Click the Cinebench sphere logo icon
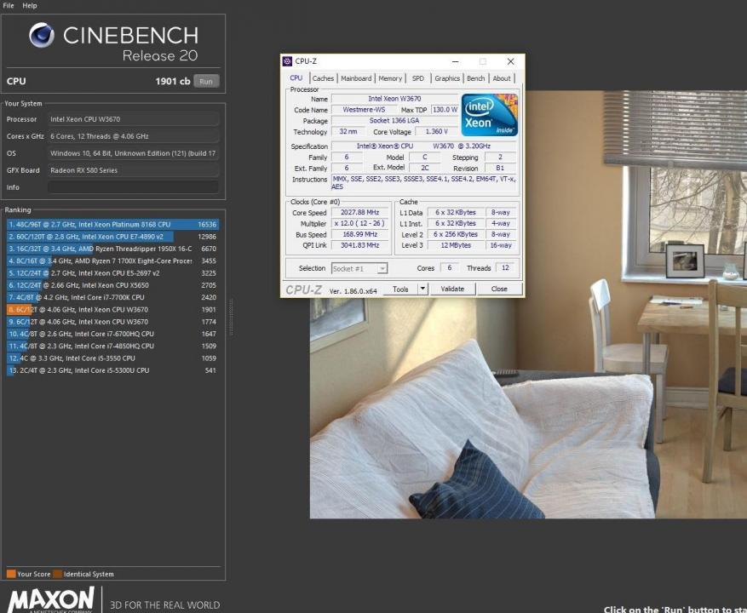 (42, 35)
